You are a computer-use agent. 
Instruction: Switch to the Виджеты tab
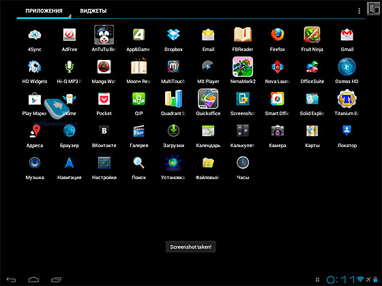[93, 11]
